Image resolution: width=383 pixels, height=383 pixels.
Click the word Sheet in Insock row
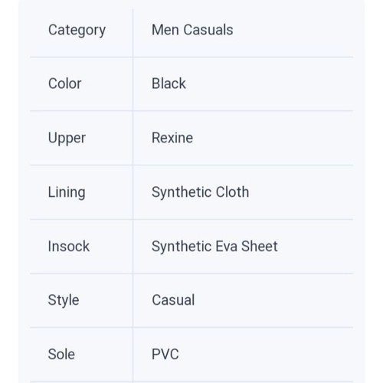260,247
